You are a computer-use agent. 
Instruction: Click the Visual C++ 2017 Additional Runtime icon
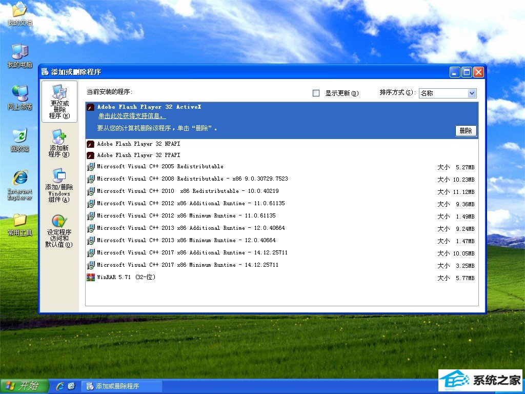pos(90,253)
